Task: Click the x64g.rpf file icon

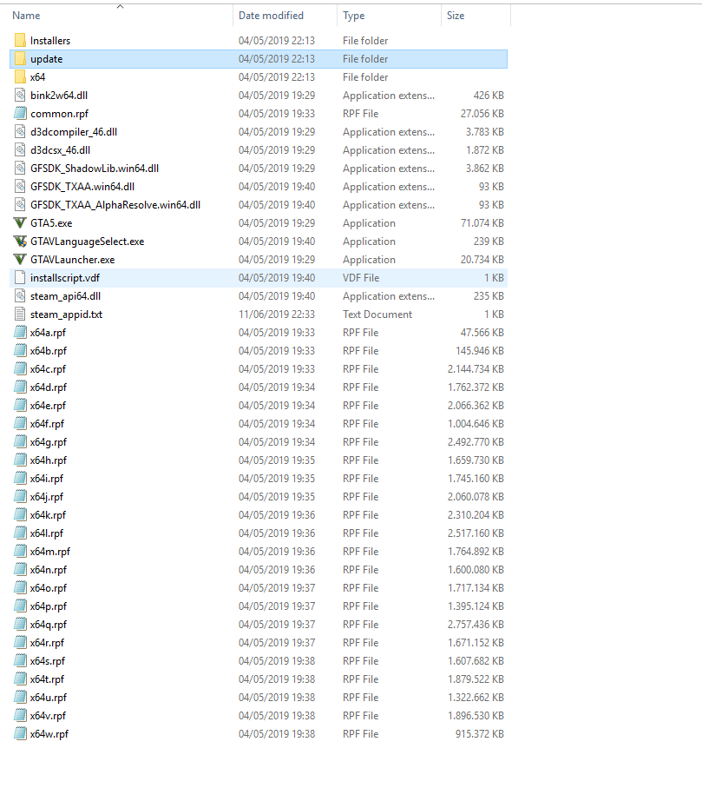Action: pos(20,441)
